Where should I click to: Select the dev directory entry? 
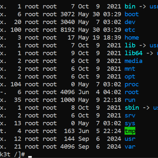pyautogui.click(x=130, y=22)
